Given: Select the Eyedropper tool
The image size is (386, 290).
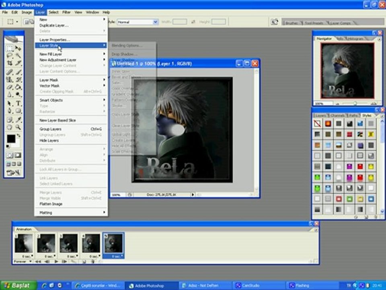Looking at the screenshot, I should click(x=18, y=120).
